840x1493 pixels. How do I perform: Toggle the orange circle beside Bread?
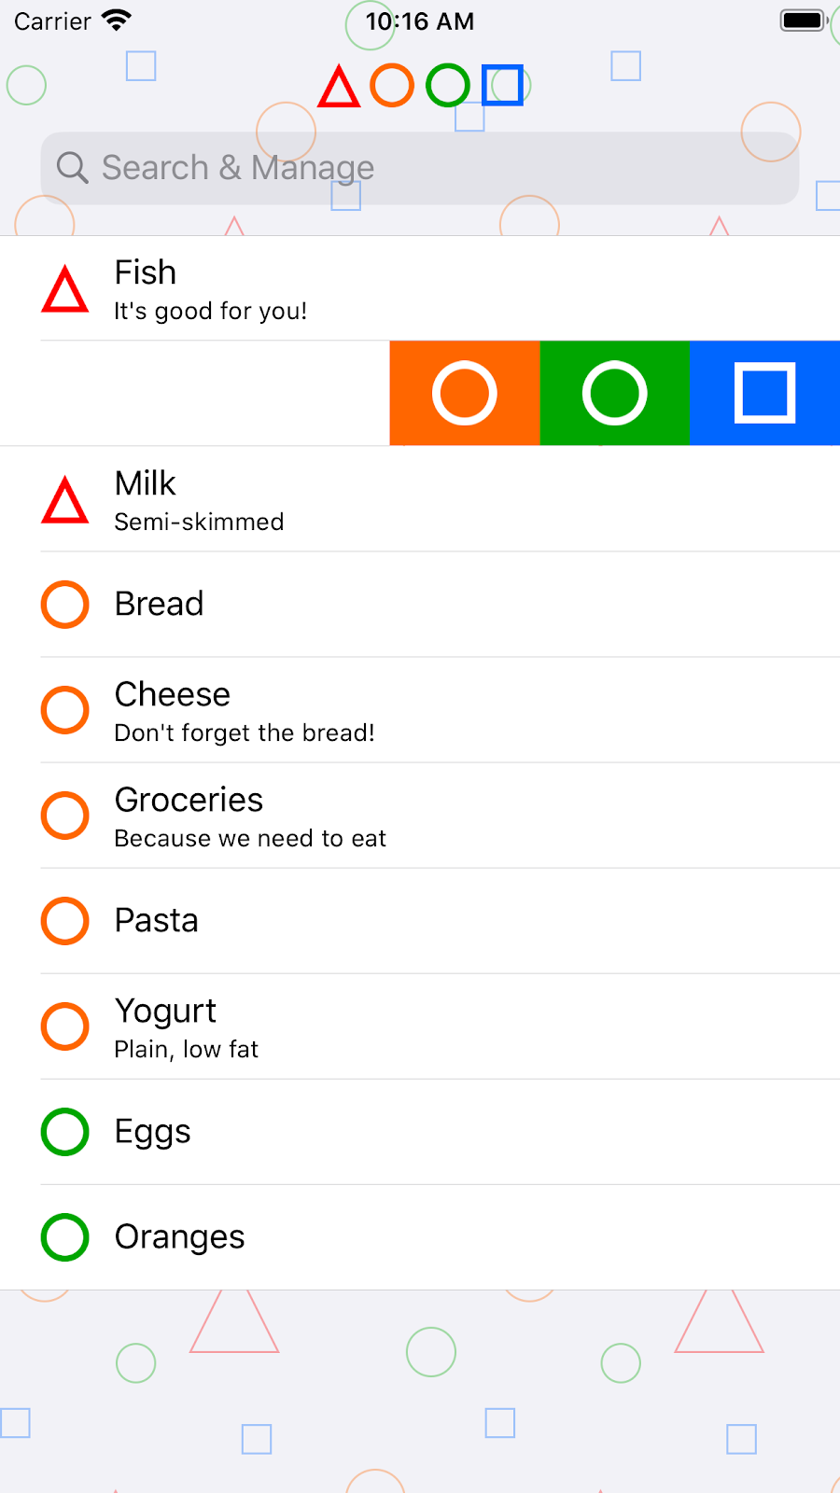click(65, 605)
